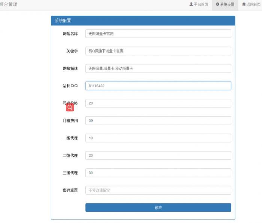Click the 月租费用 field showing 39
The height and width of the screenshot is (223, 262).
158,120
